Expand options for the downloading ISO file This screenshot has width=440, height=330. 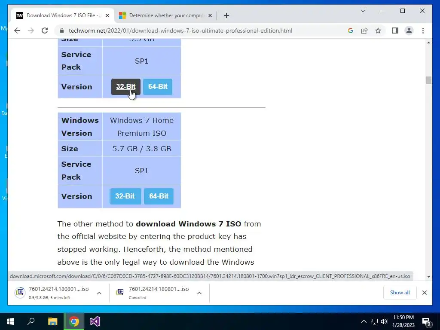tap(99, 293)
